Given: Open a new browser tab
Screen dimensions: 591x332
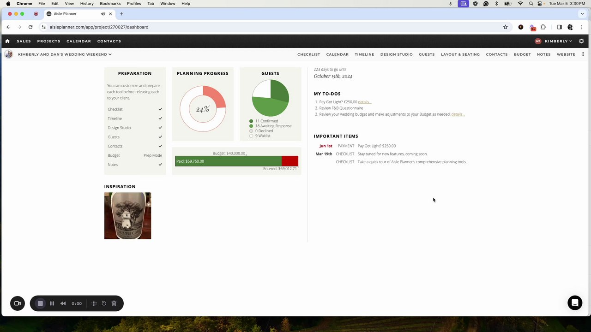Looking at the screenshot, I should [121, 14].
